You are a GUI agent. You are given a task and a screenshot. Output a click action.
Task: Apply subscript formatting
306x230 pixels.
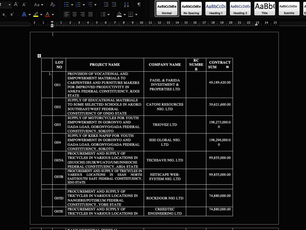tap(4, 14)
